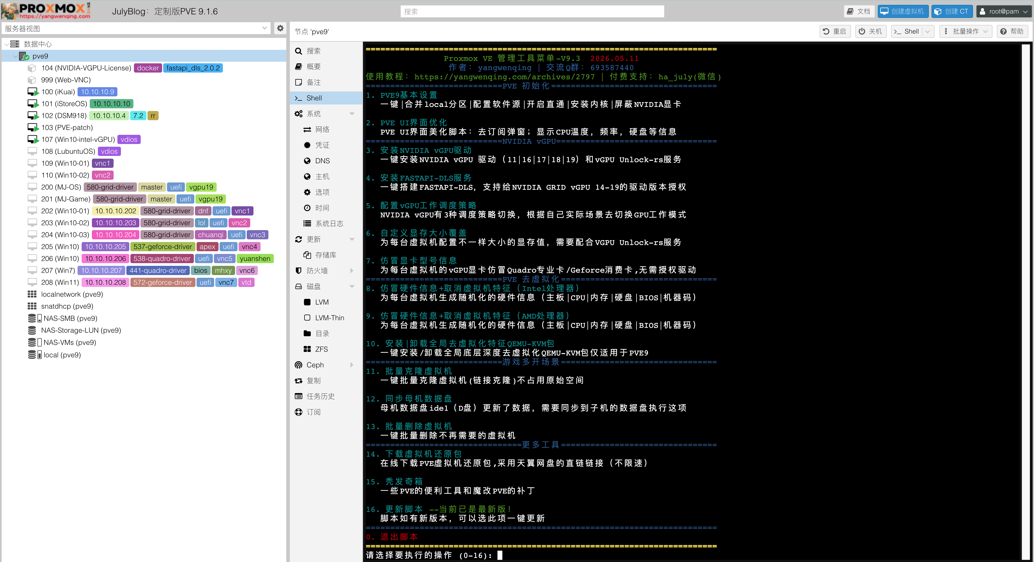Click the docker tag on container 104
Screen dimensions: 1034x562
tap(148, 68)
